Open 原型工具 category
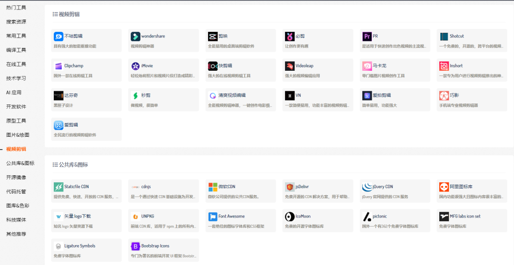Image resolution: width=514 pixels, height=265 pixels. [16, 121]
